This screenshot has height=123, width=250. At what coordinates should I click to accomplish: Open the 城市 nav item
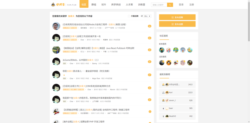[104, 5]
